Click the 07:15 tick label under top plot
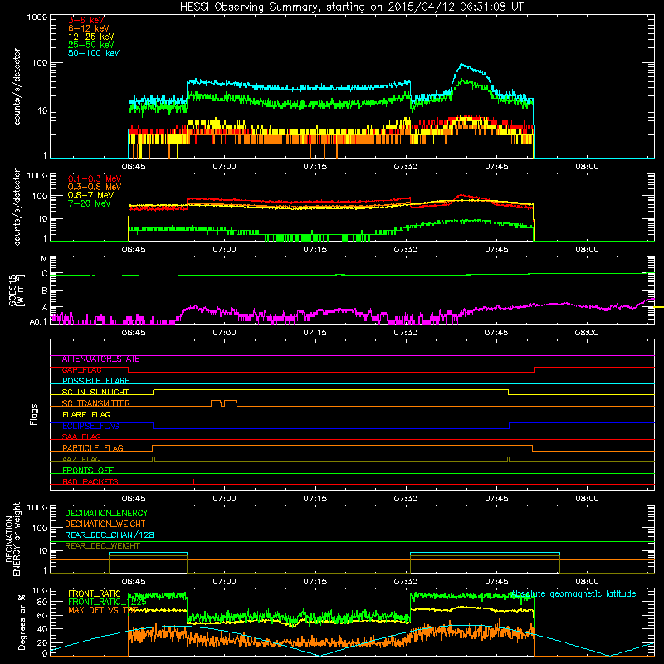This screenshot has height=664, width=664. [x=315, y=167]
